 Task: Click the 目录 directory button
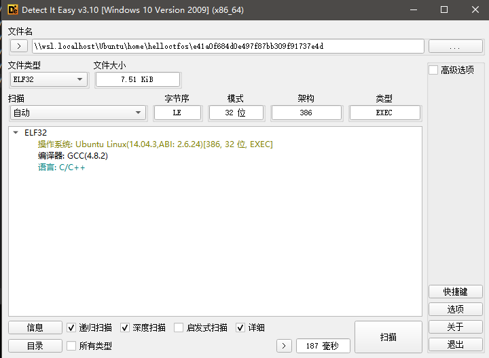click(x=35, y=346)
